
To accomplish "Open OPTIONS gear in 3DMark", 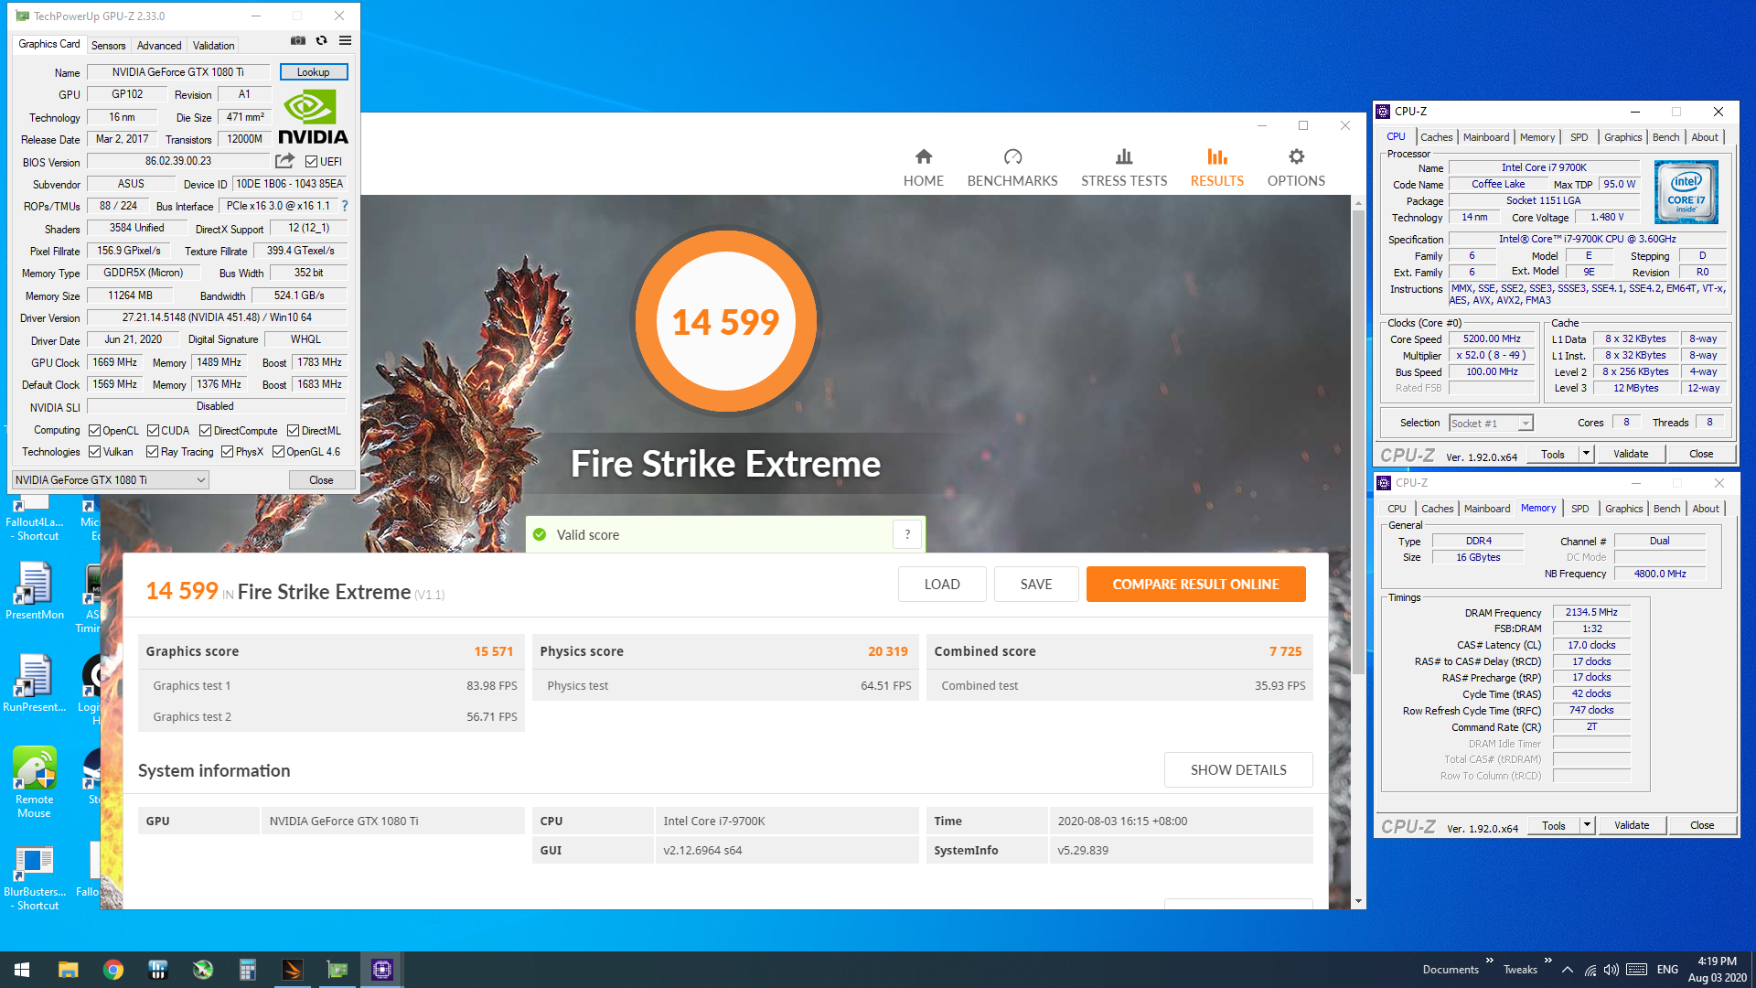I will click(1296, 167).
